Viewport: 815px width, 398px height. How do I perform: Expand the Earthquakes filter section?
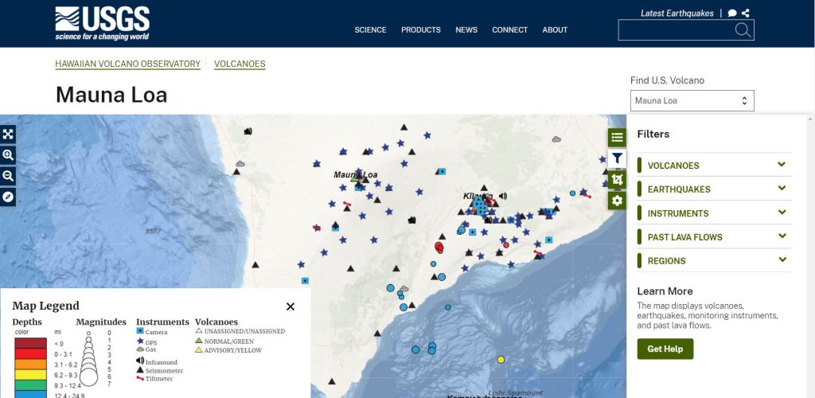click(782, 189)
